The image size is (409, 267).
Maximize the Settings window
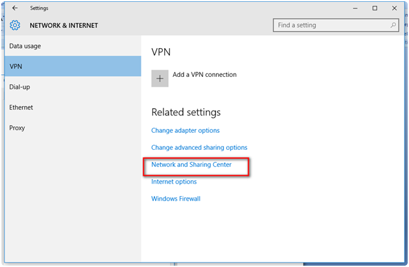pos(374,8)
